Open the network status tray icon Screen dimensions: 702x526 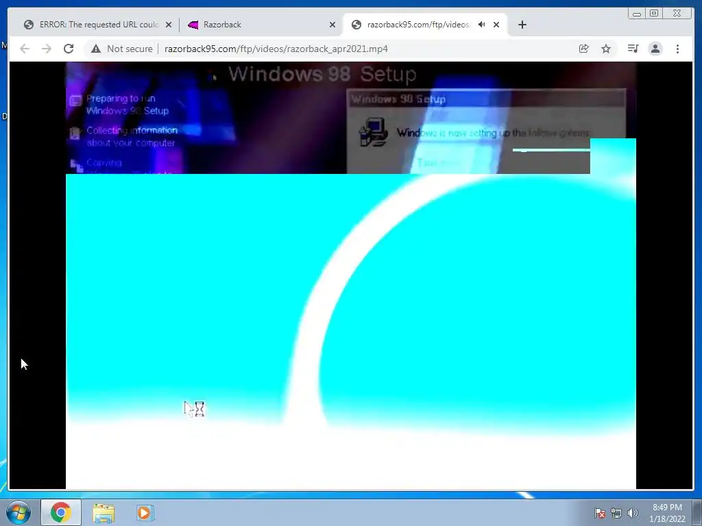(616, 513)
